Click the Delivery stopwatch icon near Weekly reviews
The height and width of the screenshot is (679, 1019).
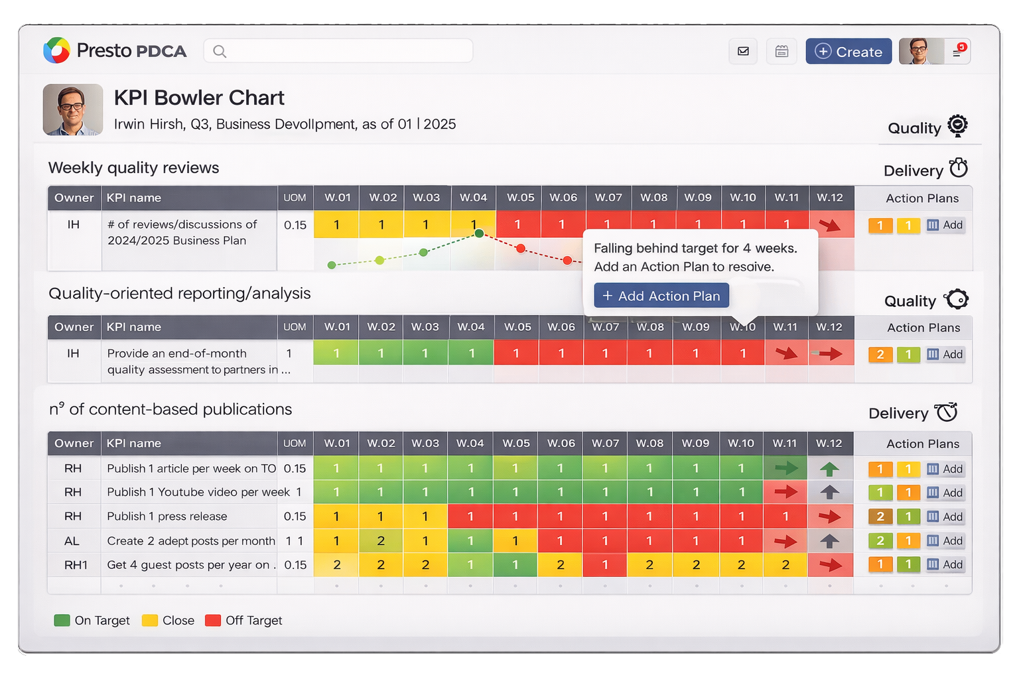coord(959,168)
